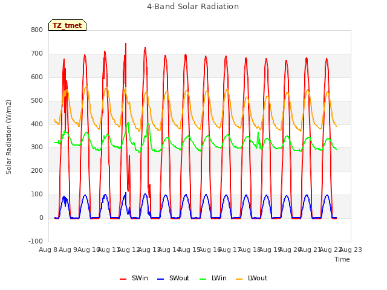Click the SWin red legend swatch
Viewport: 387px width, 290px height.
coord(123,279)
